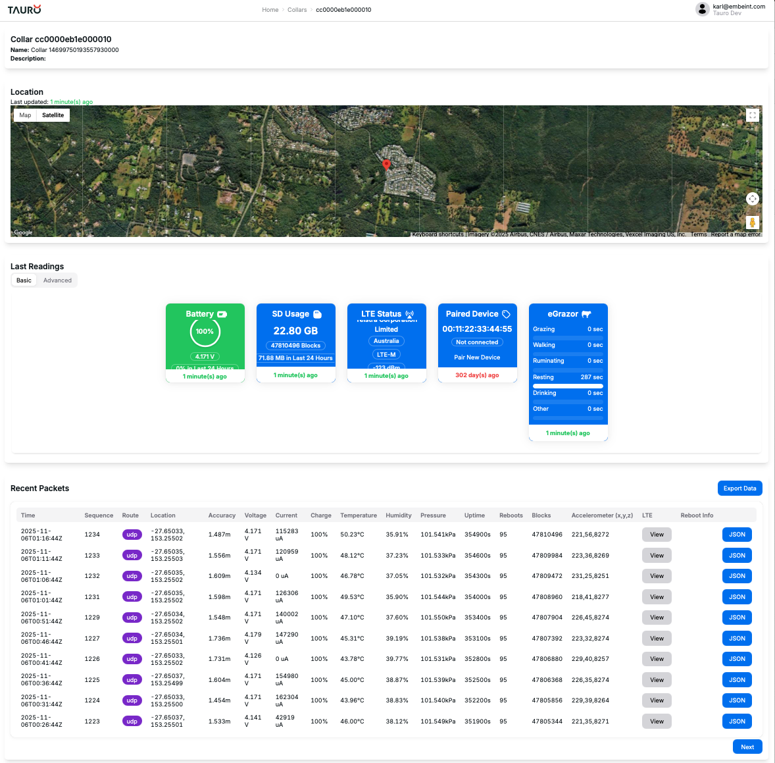Switch map to Map view
The image size is (775, 763).
(25, 115)
